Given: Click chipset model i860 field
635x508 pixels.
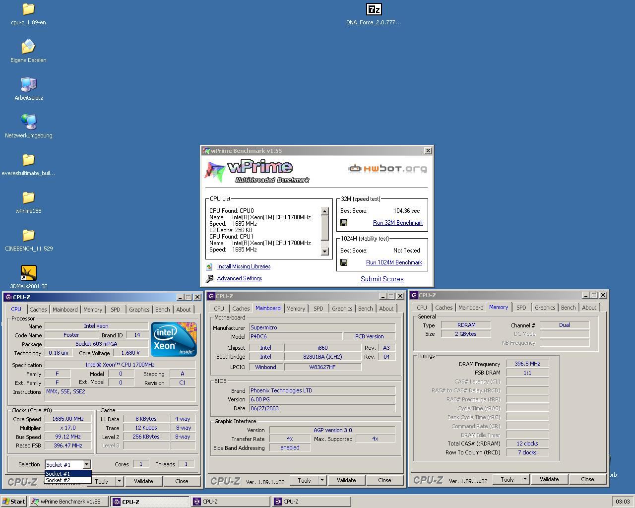Looking at the screenshot, I should pyautogui.click(x=322, y=348).
